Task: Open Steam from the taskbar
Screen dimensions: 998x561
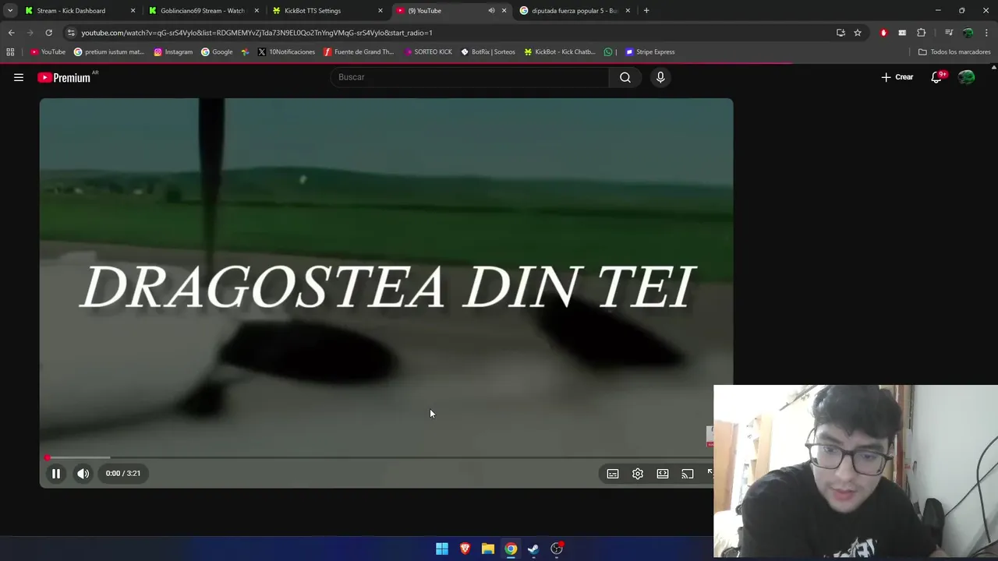Action: [x=533, y=549]
